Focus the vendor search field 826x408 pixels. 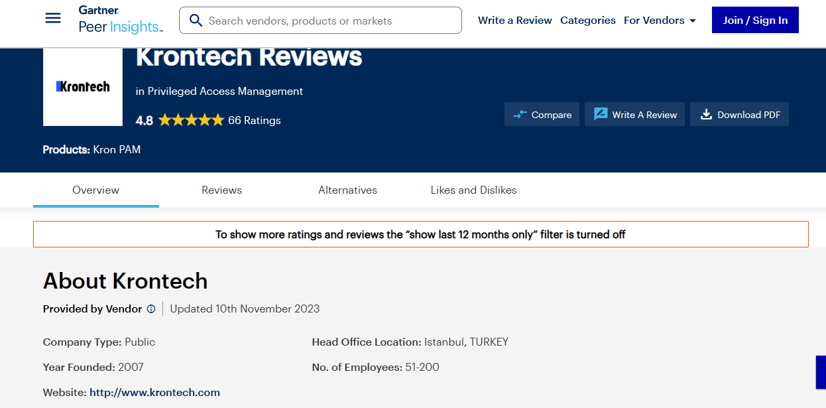click(x=320, y=21)
